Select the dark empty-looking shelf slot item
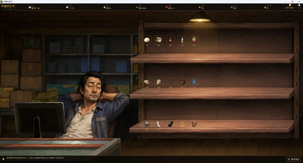Viewport: 303px width, 163px height. [171, 82]
